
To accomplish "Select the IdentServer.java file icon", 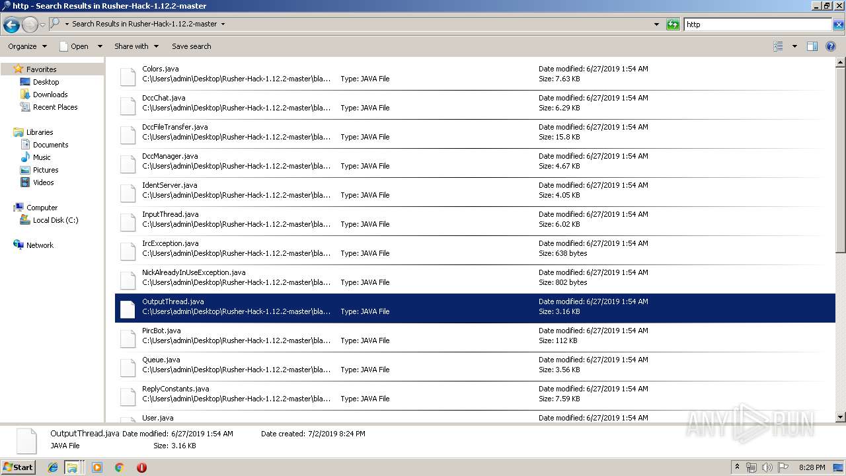I will tap(128, 193).
